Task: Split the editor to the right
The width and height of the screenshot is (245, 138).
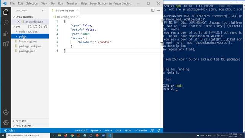Action: click(153, 10)
